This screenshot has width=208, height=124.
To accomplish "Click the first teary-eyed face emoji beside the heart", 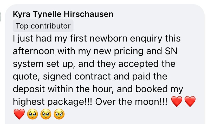I will point(32,114).
